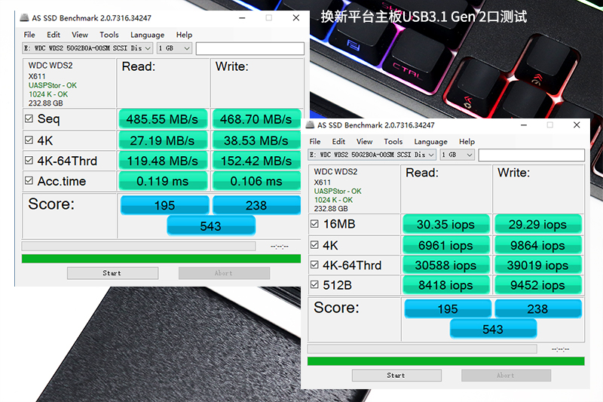Click the 8418 iops result

tap(446, 285)
